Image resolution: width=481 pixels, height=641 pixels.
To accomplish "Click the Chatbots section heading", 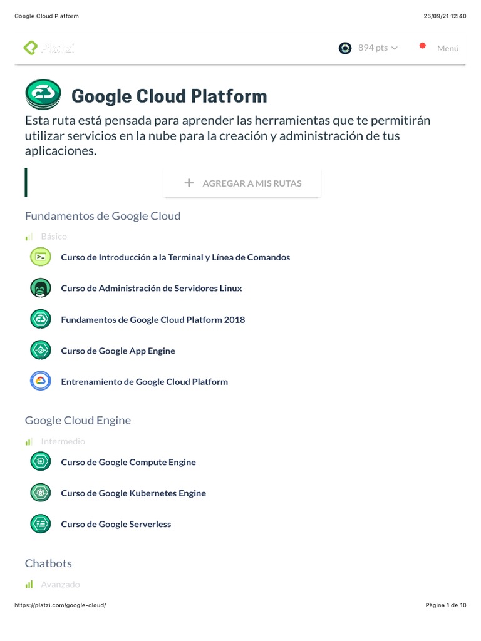I will point(48,563).
